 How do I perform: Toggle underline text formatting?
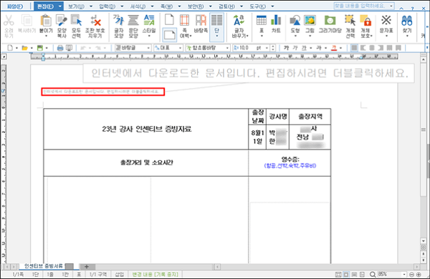[304, 48]
